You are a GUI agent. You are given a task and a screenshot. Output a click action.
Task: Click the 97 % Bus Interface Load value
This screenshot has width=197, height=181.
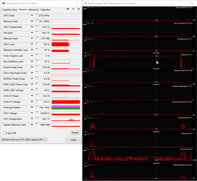click(43, 62)
